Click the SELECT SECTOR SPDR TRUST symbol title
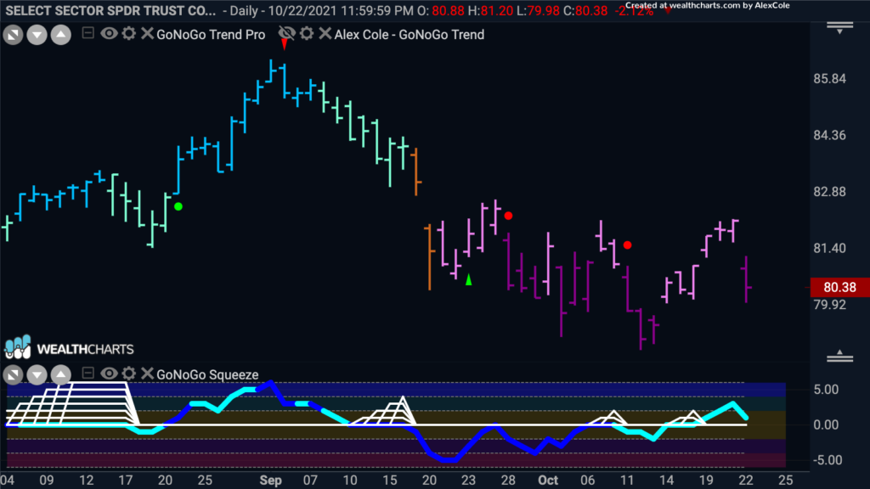Image resolution: width=870 pixels, height=489 pixels. (x=110, y=10)
